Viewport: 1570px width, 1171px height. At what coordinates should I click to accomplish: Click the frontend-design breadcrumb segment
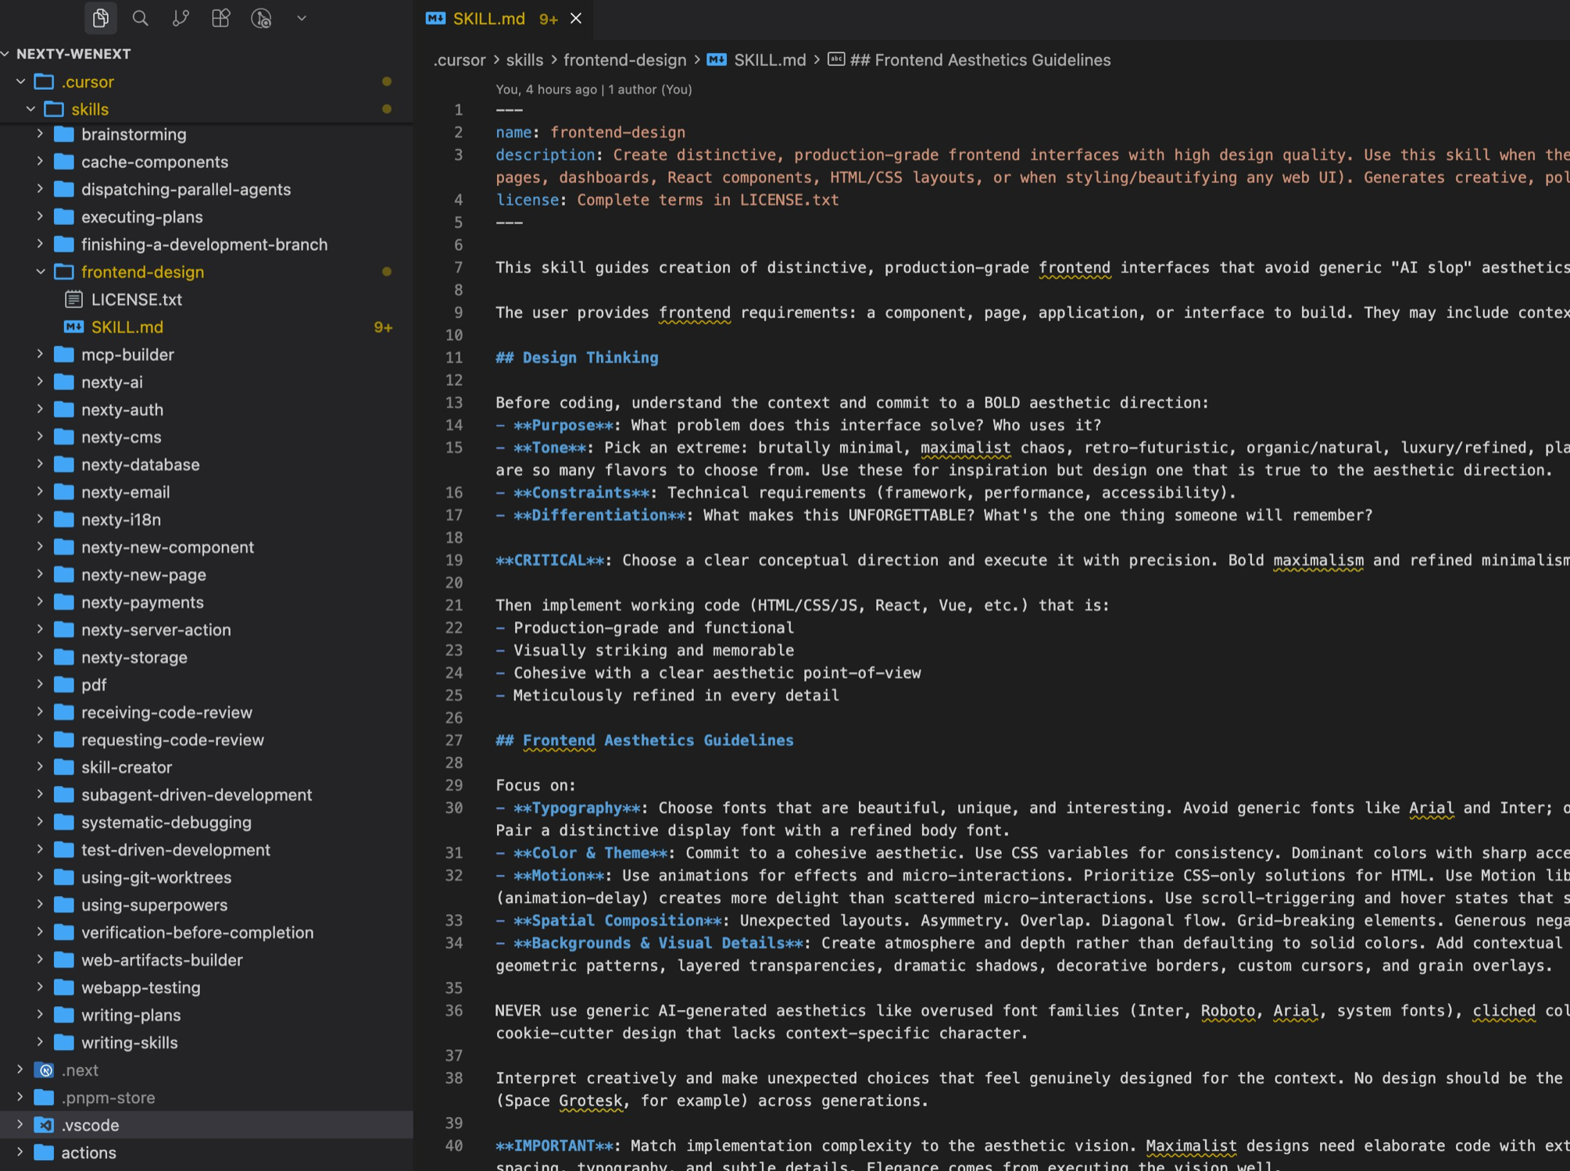point(624,60)
